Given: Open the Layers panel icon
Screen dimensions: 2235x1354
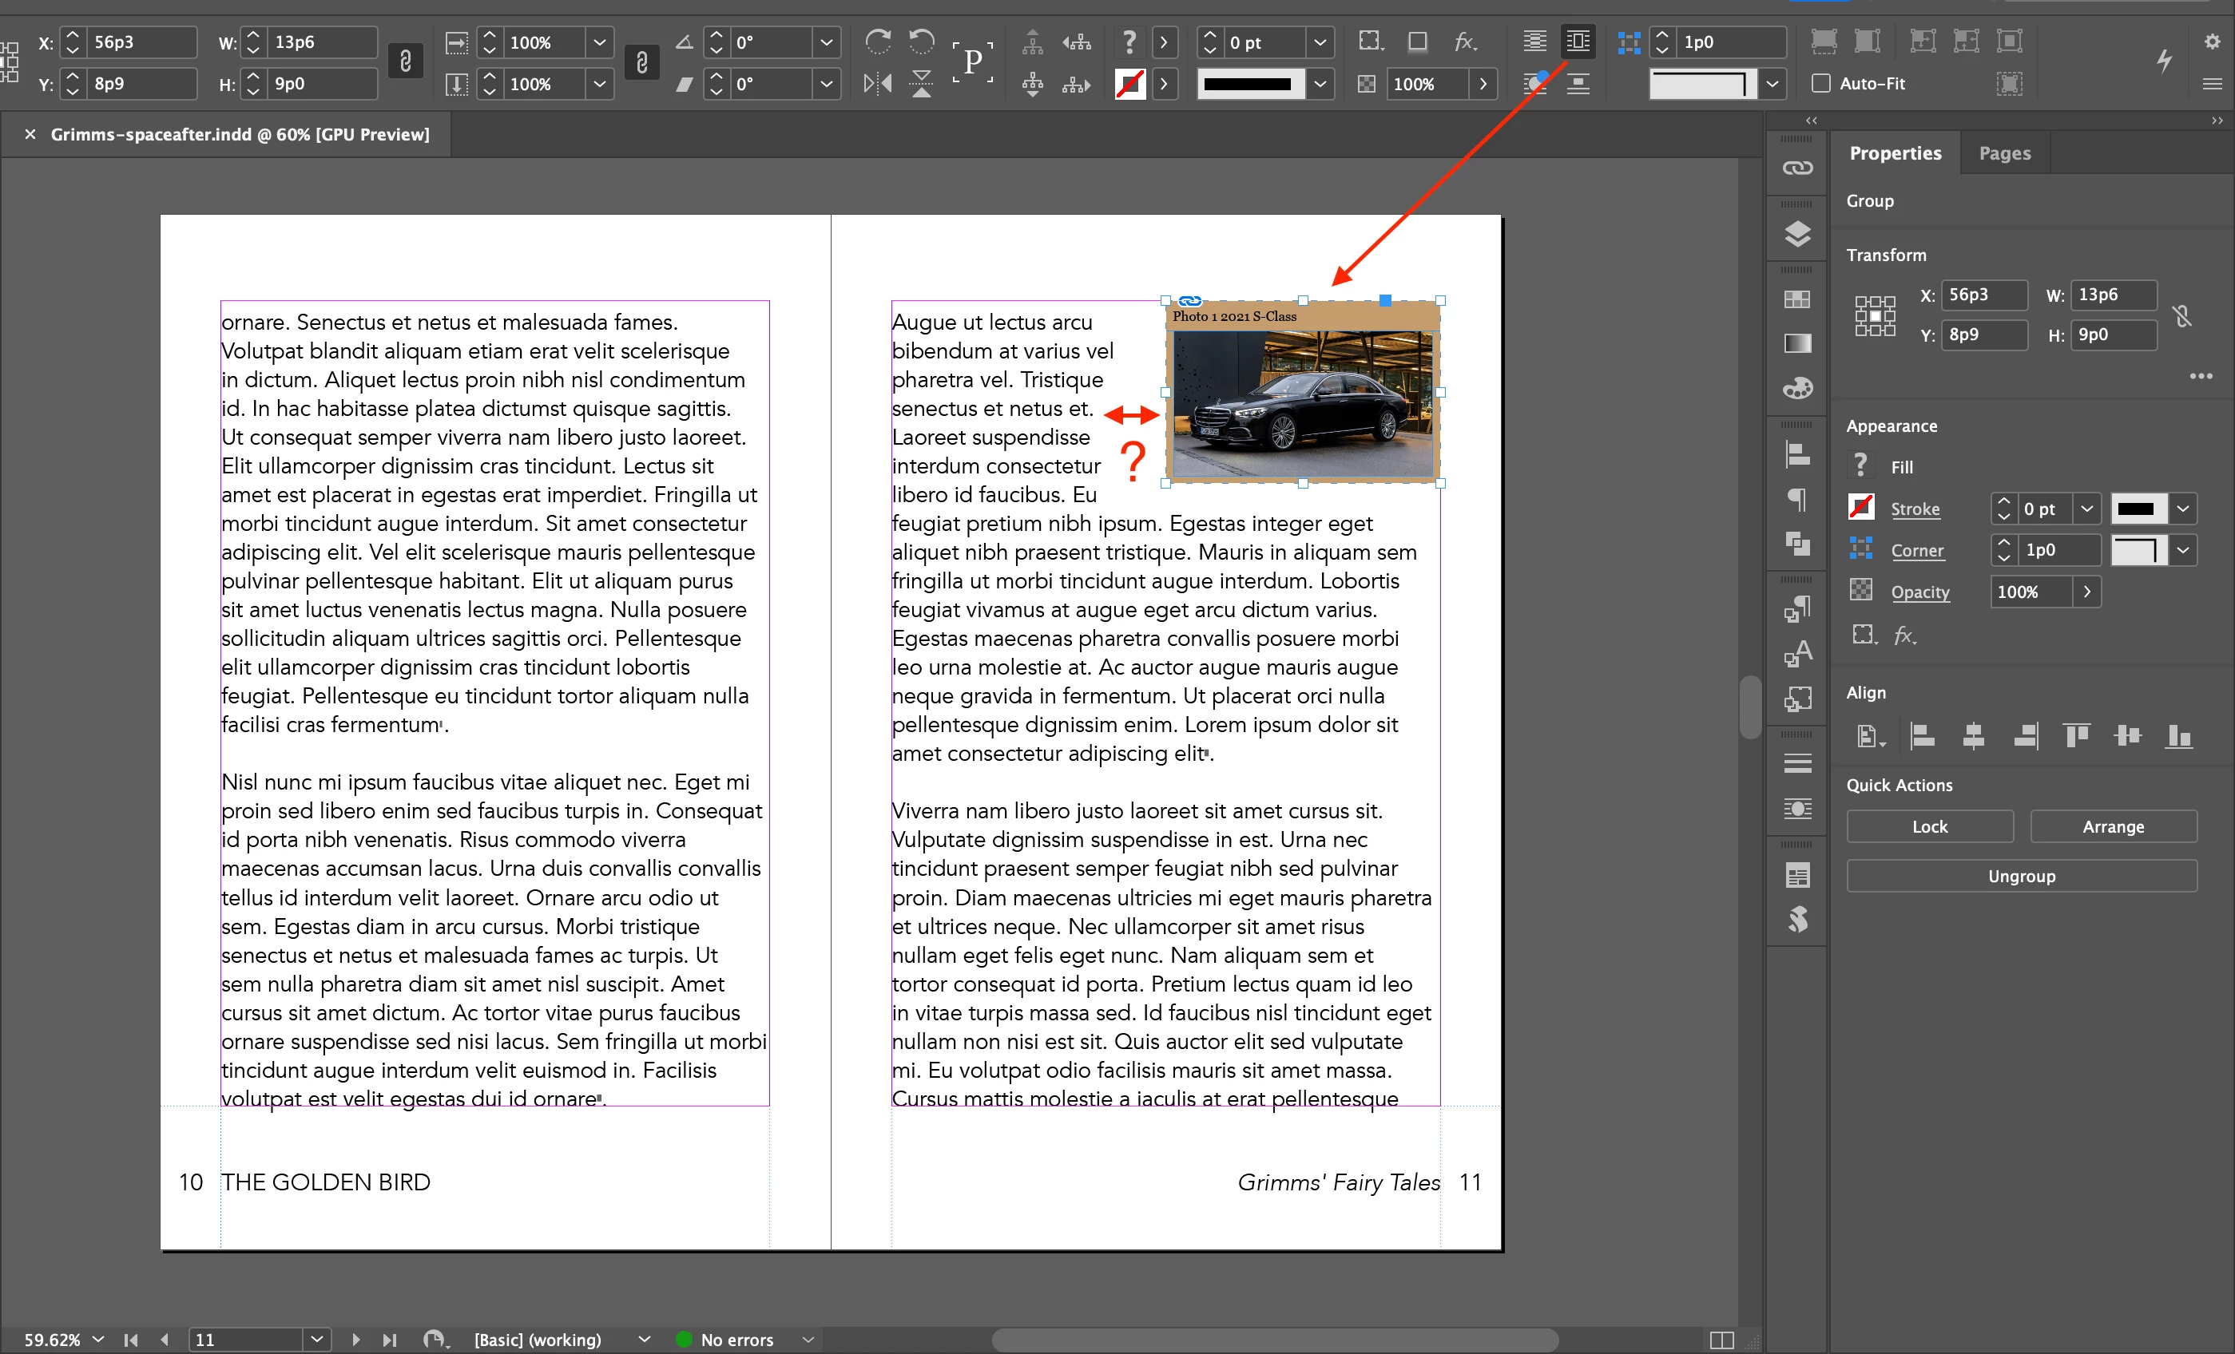Looking at the screenshot, I should 1797,234.
